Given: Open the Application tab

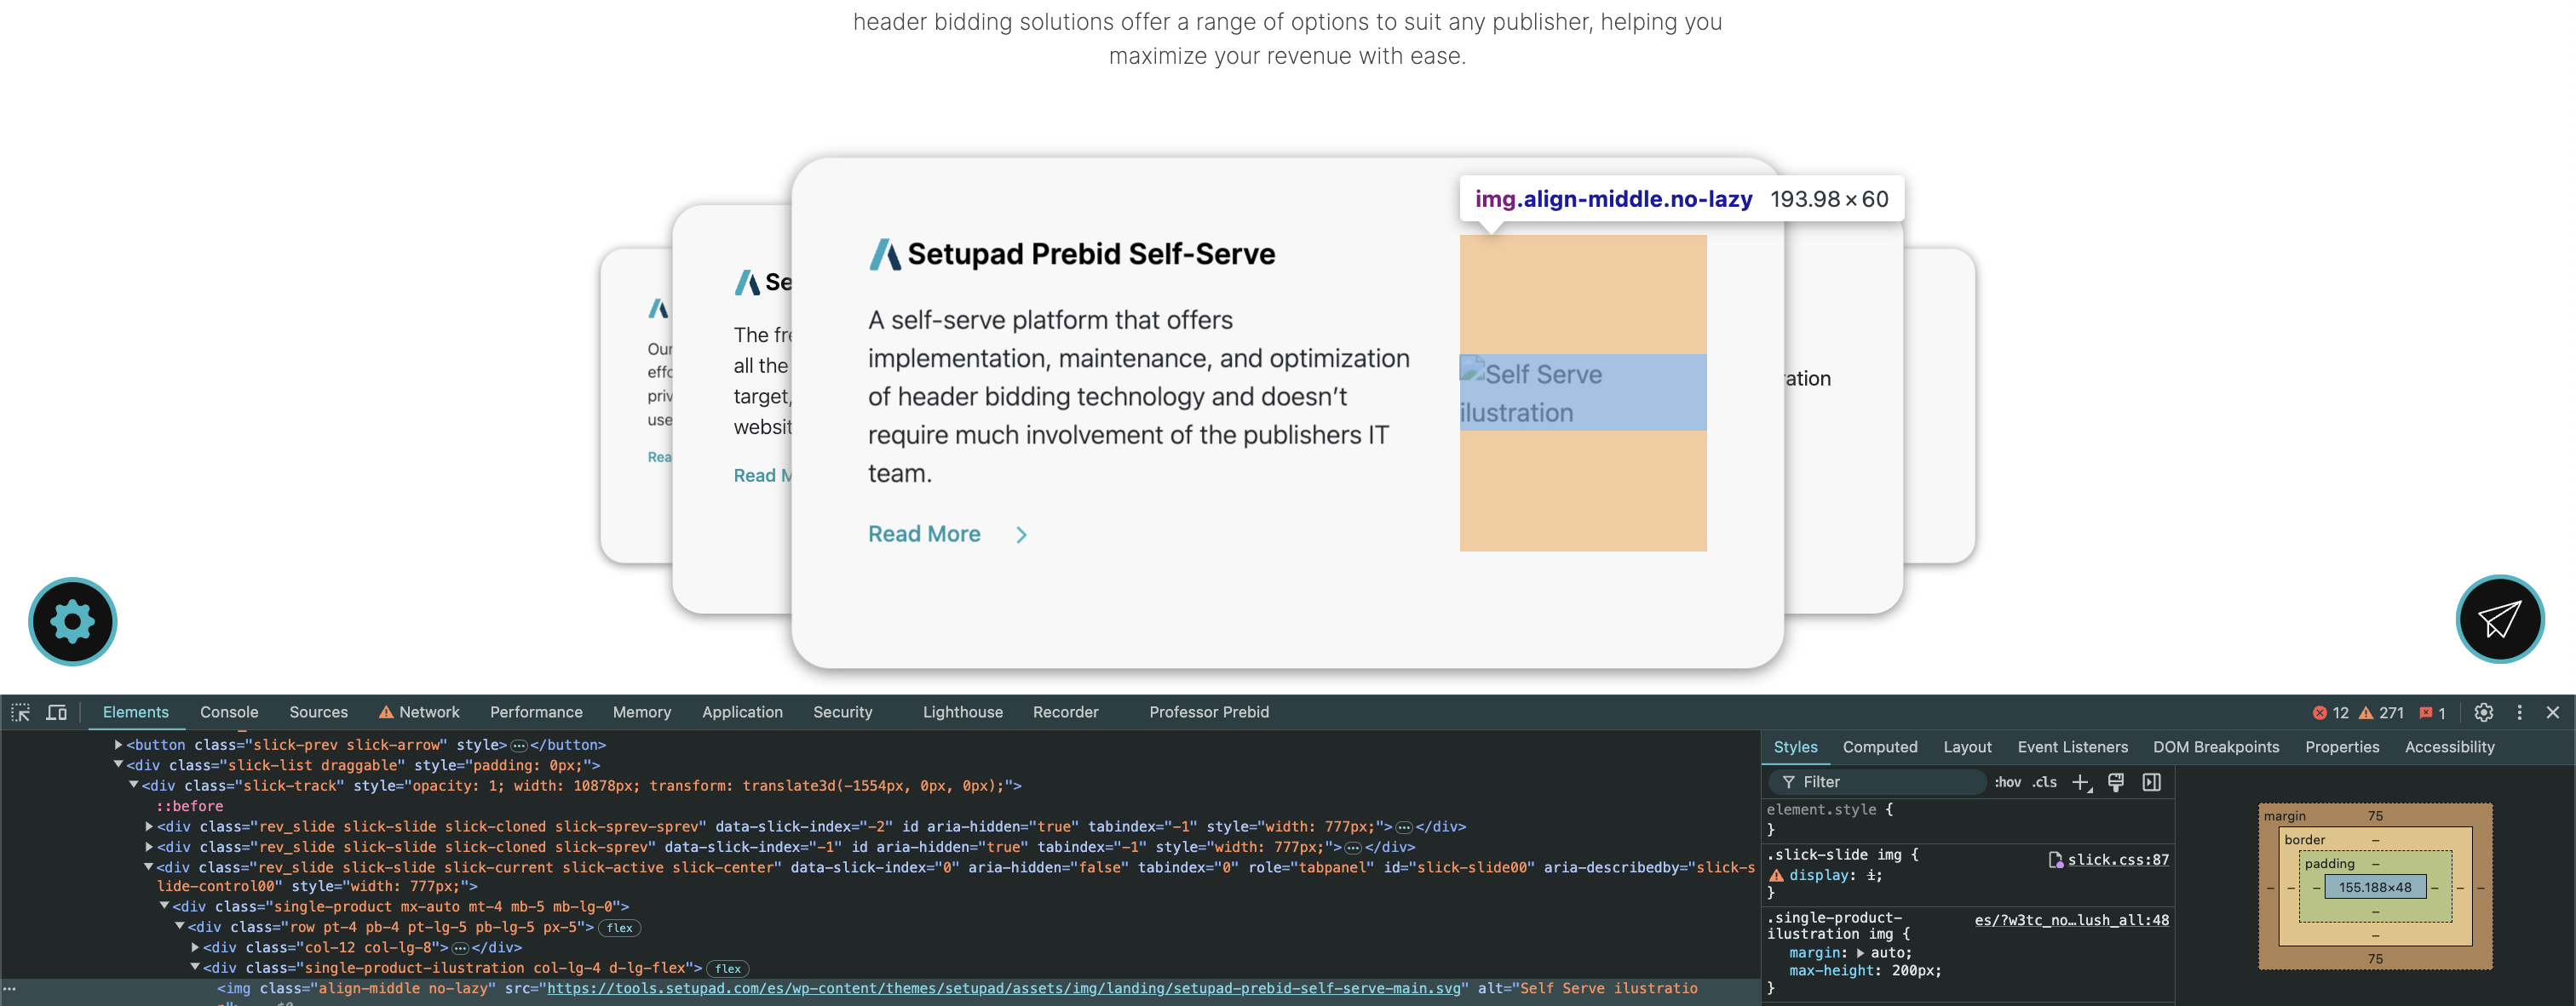Looking at the screenshot, I should [742, 712].
